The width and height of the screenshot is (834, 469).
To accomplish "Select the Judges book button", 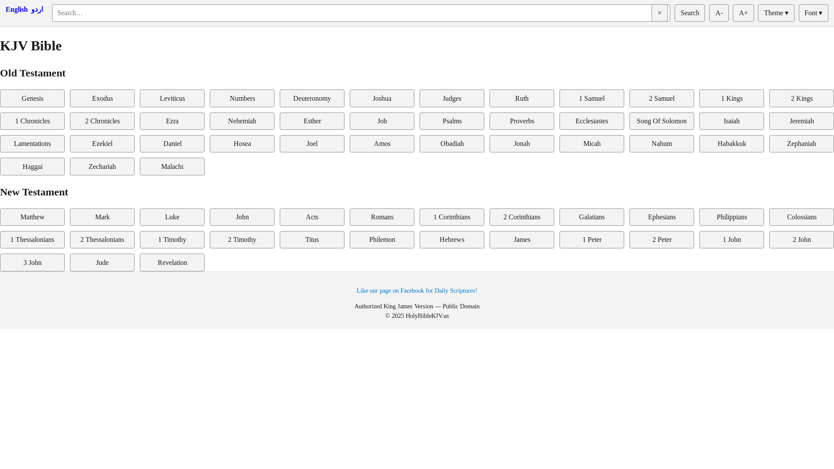I will pos(452,99).
